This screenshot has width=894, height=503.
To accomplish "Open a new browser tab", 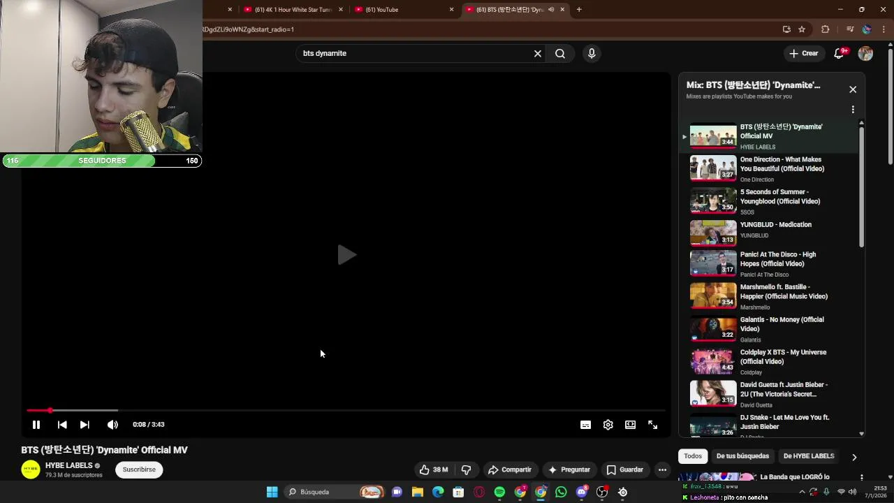I will [579, 10].
